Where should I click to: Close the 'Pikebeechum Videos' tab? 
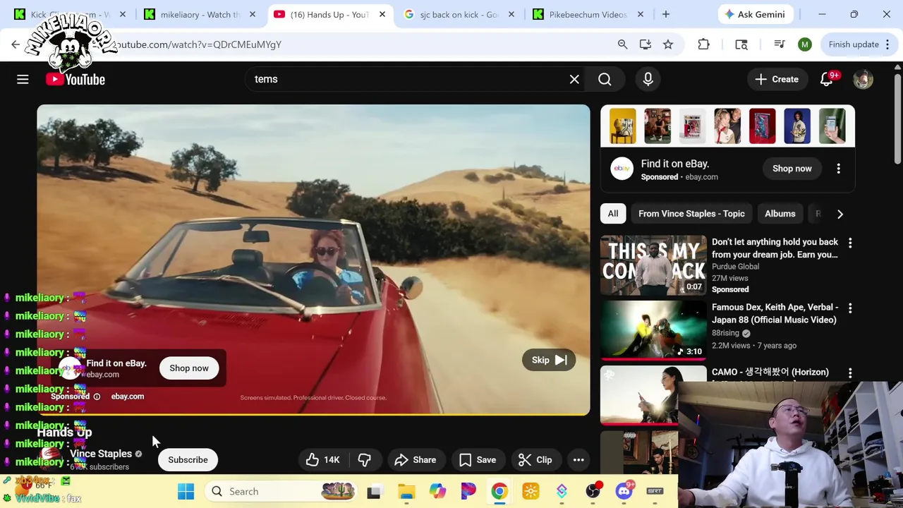click(x=641, y=14)
